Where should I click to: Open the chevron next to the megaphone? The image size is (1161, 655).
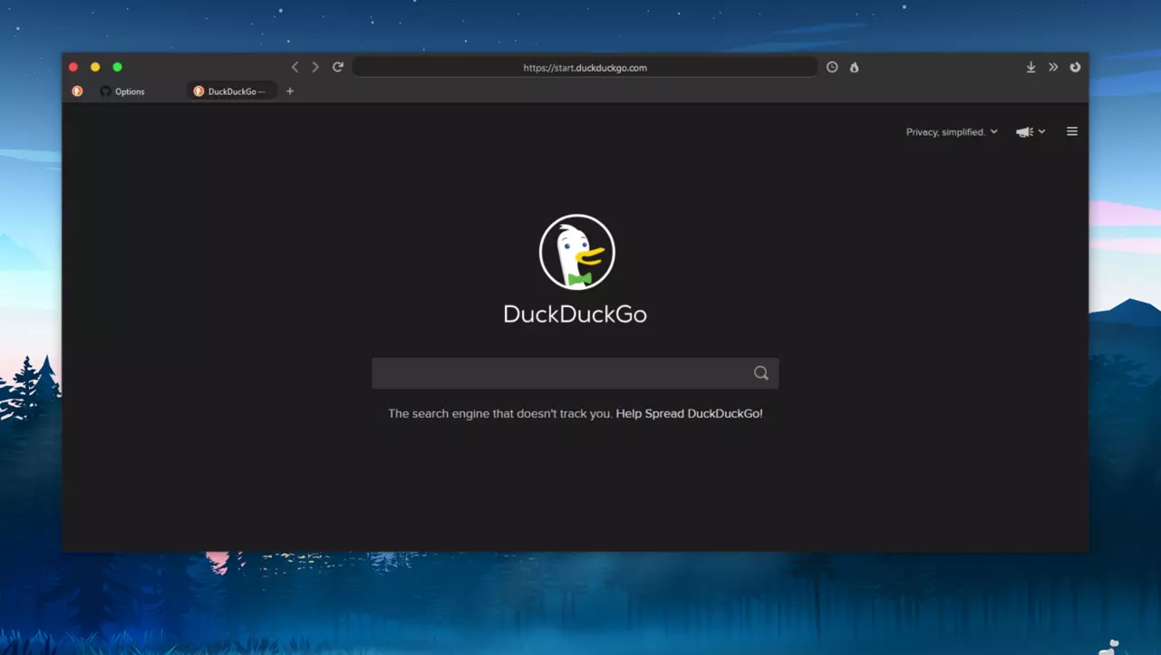pyautogui.click(x=1042, y=131)
